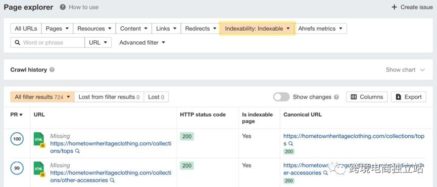
Task: Click the Show changes help icon
Action: pyautogui.click(x=336, y=97)
